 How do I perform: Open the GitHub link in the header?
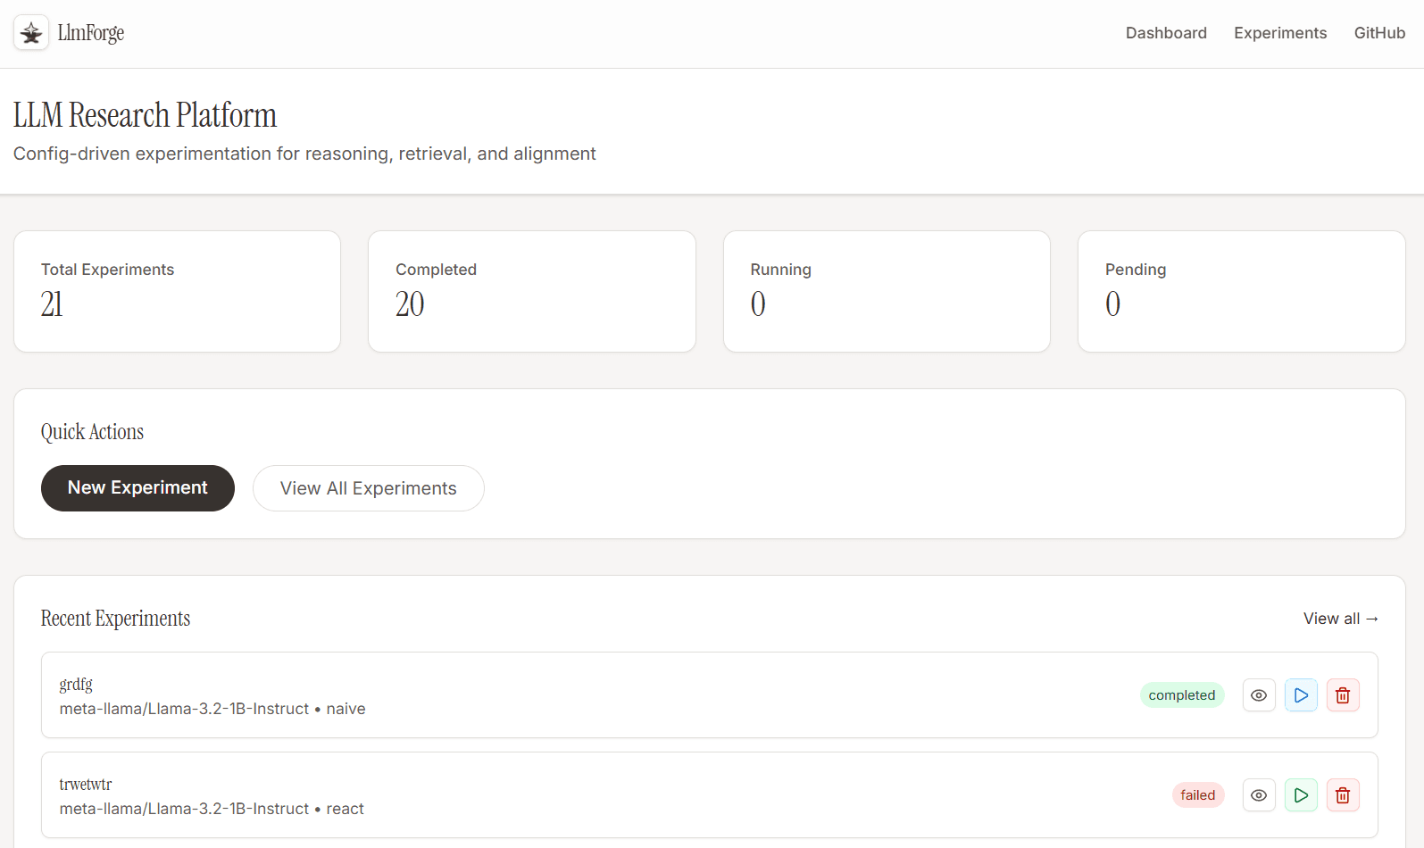coord(1379,33)
